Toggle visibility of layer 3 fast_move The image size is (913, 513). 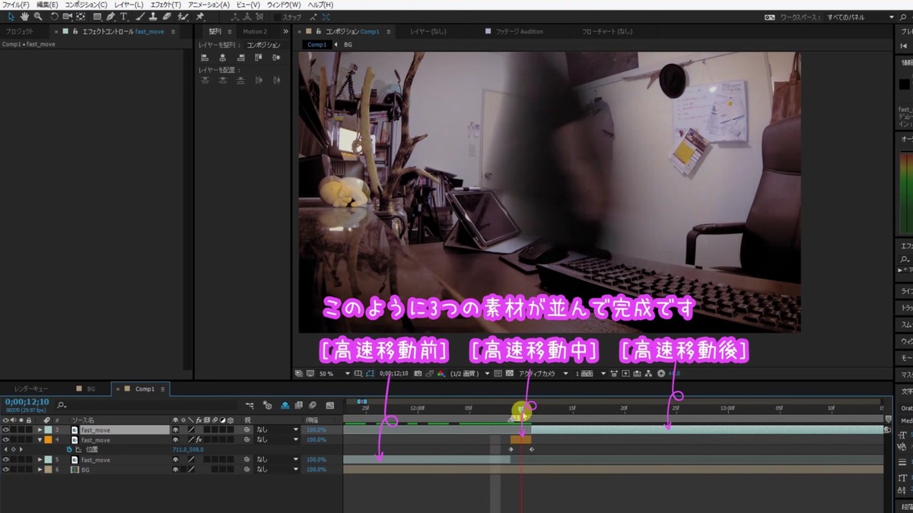6,429
